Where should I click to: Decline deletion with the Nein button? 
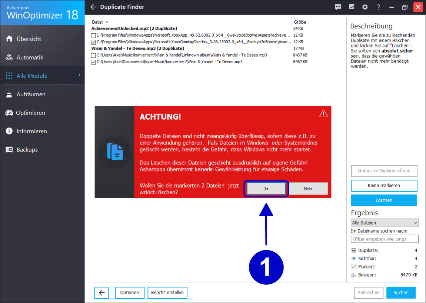[x=308, y=189]
